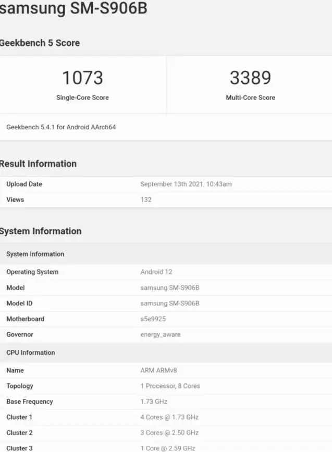
Task: Click the Multi-Core Score label
Action: click(x=250, y=98)
